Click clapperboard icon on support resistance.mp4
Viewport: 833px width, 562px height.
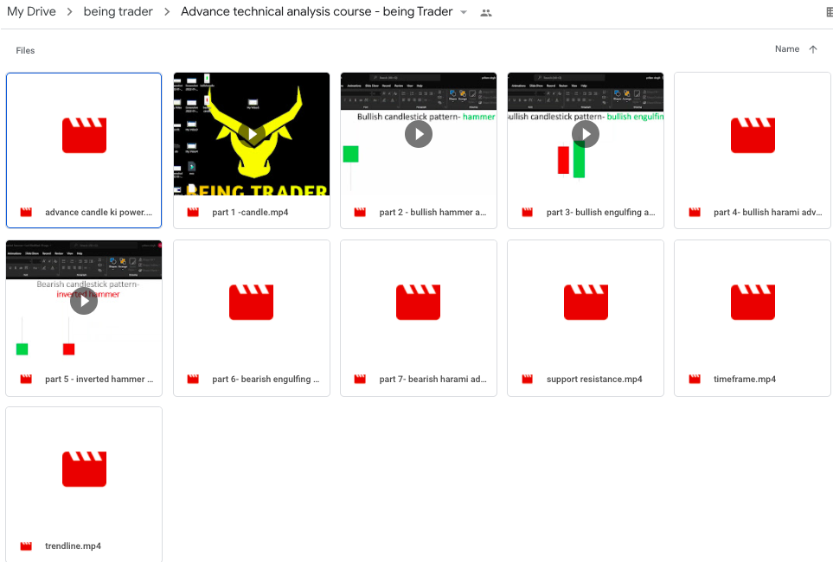(586, 302)
